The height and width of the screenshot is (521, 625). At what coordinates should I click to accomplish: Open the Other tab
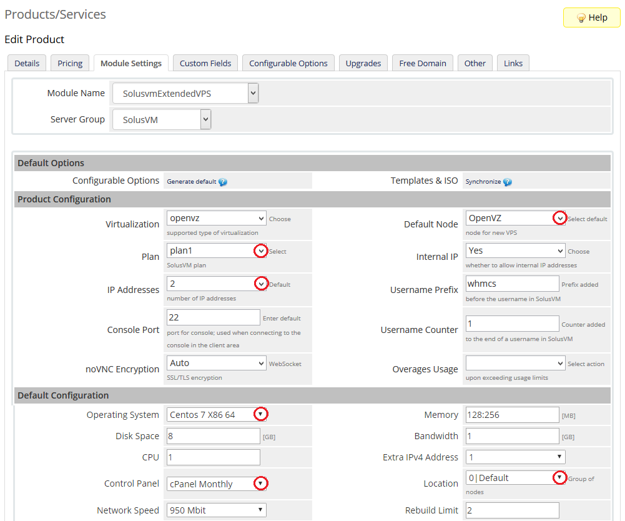pos(475,63)
